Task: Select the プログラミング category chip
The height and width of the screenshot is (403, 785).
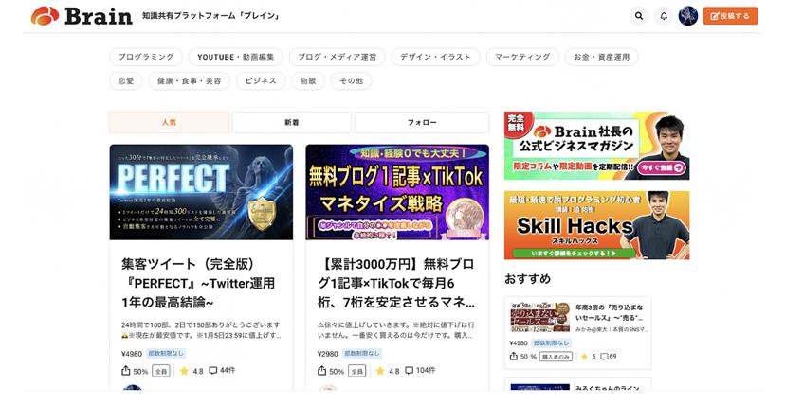Action: pyautogui.click(x=146, y=57)
